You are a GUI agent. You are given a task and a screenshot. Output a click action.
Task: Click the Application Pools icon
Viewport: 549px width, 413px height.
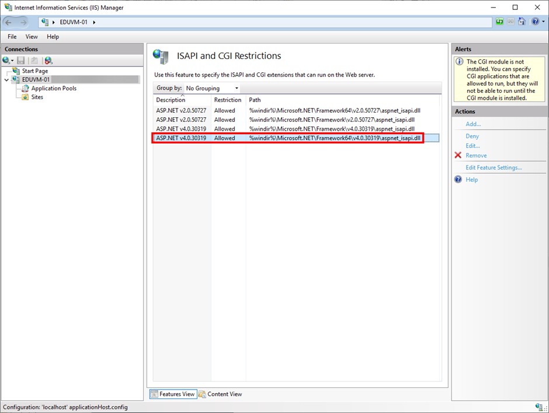click(26, 89)
